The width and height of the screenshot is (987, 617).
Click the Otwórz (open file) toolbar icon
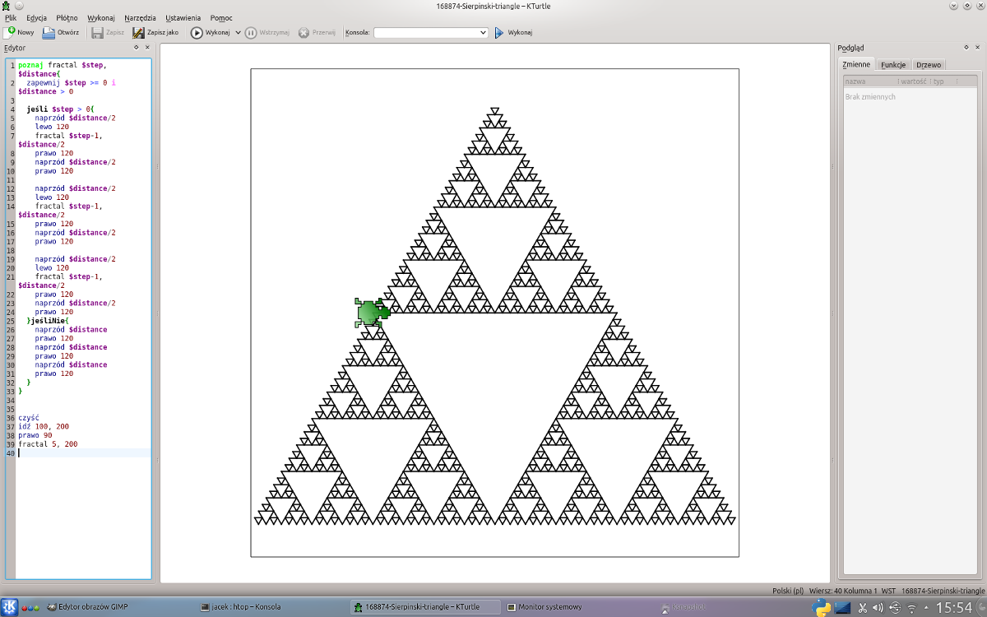point(49,33)
